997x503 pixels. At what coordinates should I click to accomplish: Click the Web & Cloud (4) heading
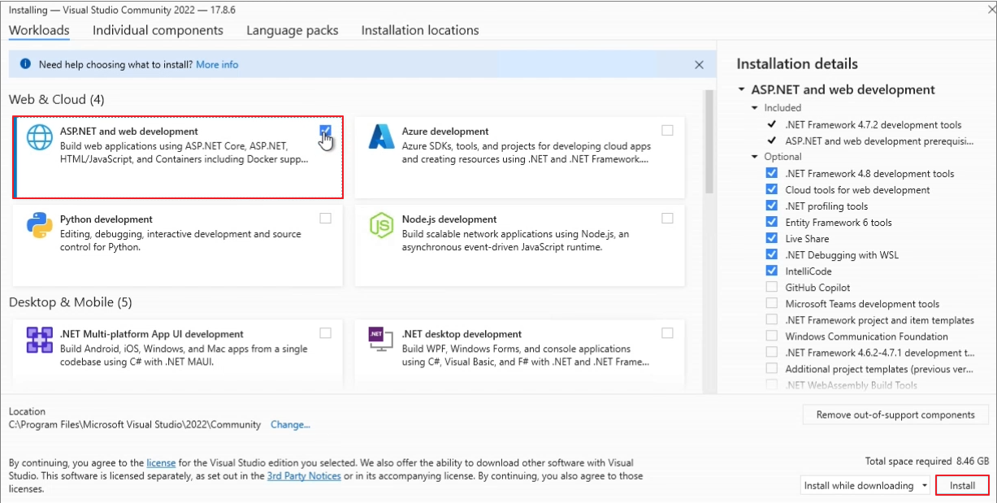click(57, 99)
